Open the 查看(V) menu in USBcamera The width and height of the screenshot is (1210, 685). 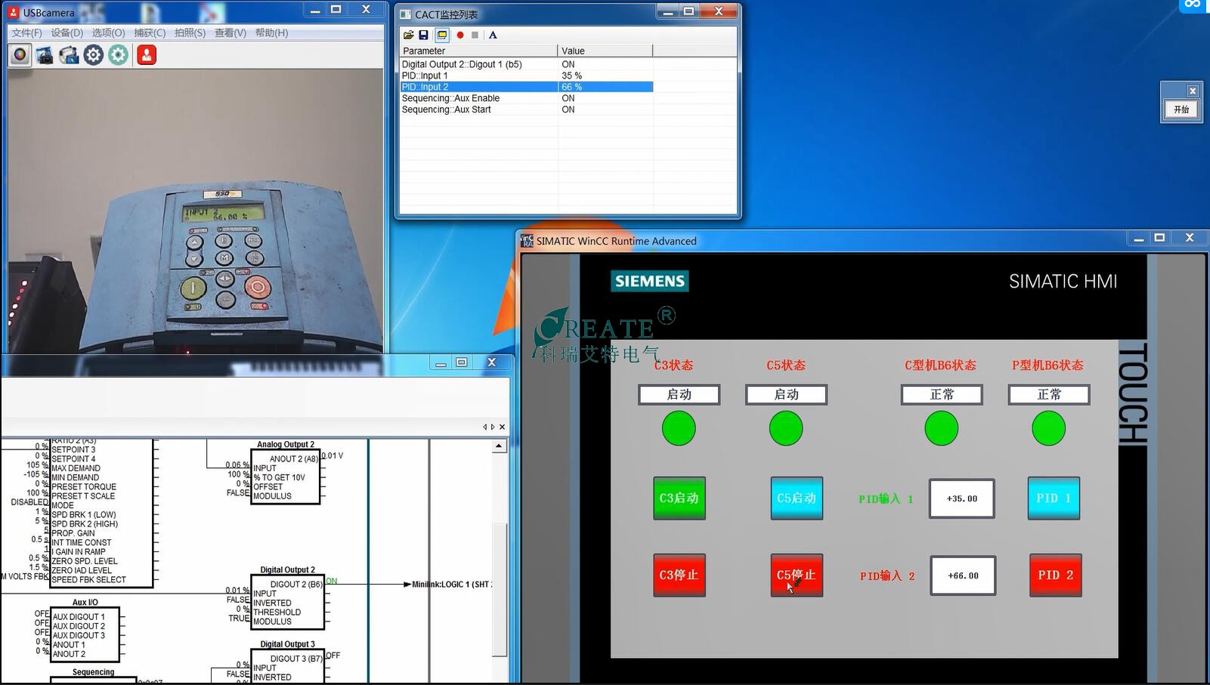coord(231,33)
